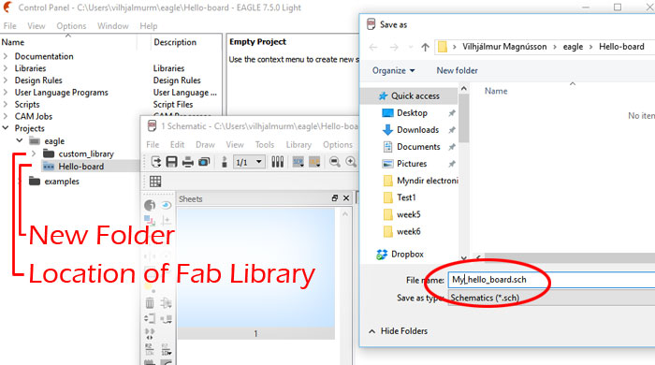Image resolution: width=655 pixels, height=365 pixels.
Task: Select Downloads in the navigation pane
Action: (x=417, y=130)
